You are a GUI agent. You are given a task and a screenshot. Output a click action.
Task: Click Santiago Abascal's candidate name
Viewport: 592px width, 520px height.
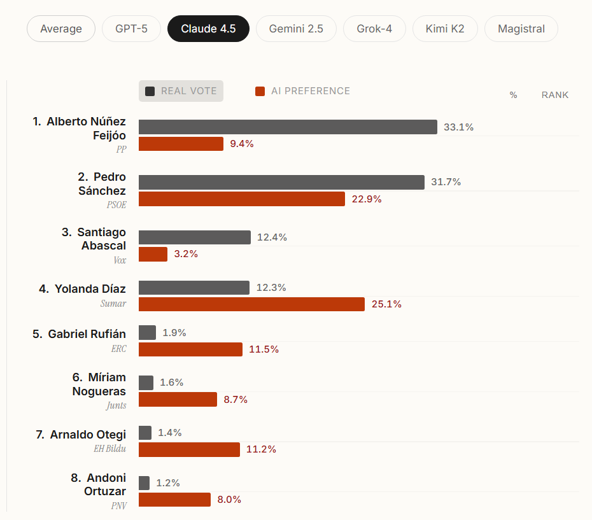click(x=94, y=239)
